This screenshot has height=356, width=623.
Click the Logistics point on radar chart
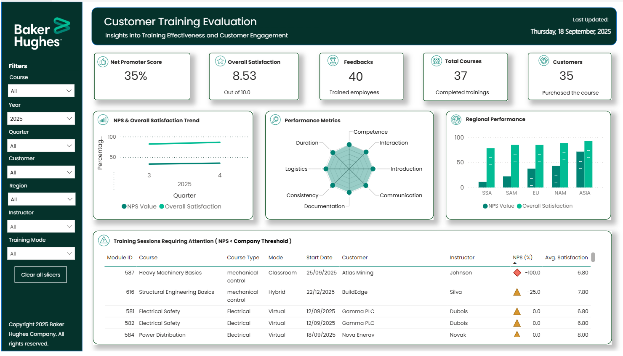point(325,169)
